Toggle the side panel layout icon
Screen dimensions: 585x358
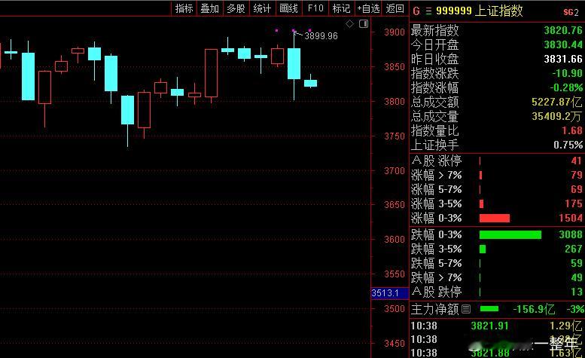click(x=364, y=24)
